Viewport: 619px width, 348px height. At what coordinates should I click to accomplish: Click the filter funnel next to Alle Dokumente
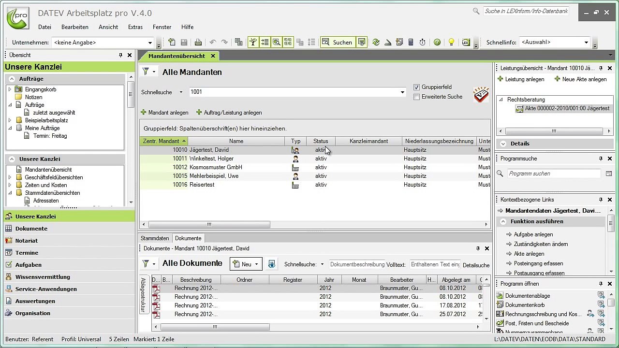point(146,263)
